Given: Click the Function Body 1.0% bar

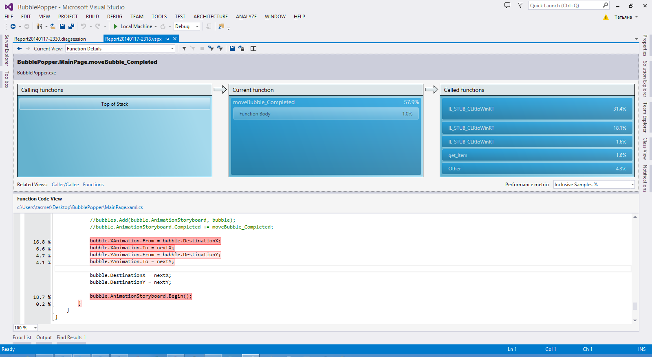Looking at the screenshot, I should pos(326,114).
